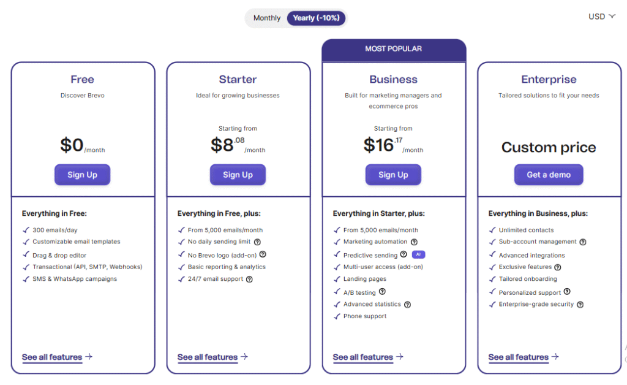The width and height of the screenshot is (627, 385).
Task: Click the AI badge beside Predictive sending
Action: [x=418, y=254]
